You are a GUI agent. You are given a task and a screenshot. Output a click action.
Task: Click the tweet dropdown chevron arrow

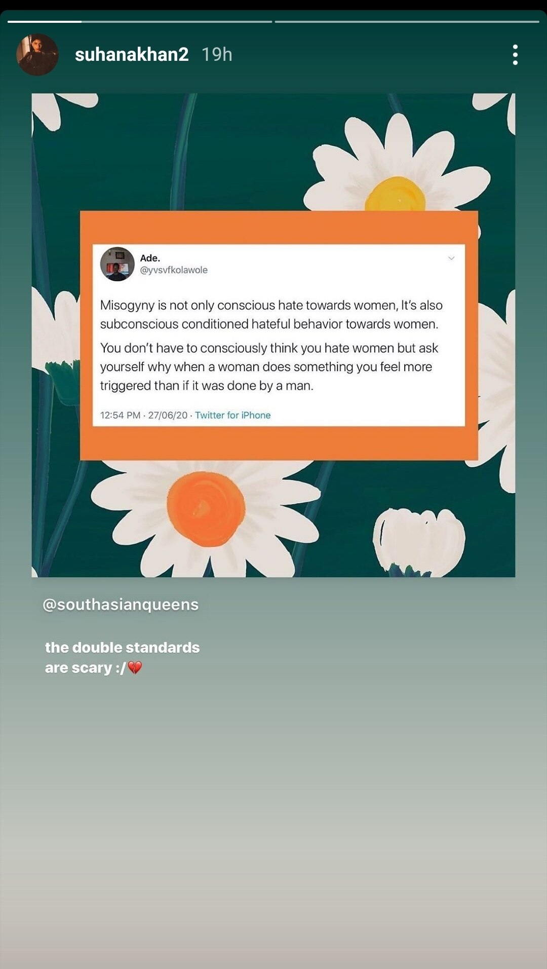451,258
